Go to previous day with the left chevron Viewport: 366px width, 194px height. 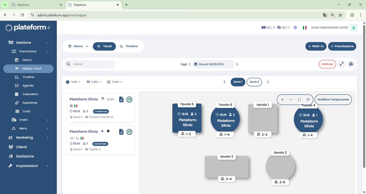190,64
